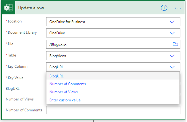Click the Excel connector icon
The image size is (187, 122).
[8, 8]
